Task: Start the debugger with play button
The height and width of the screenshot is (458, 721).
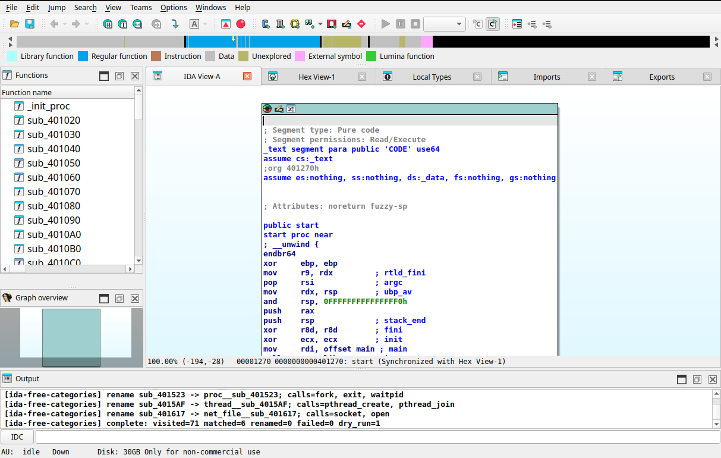Action: tap(386, 24)
